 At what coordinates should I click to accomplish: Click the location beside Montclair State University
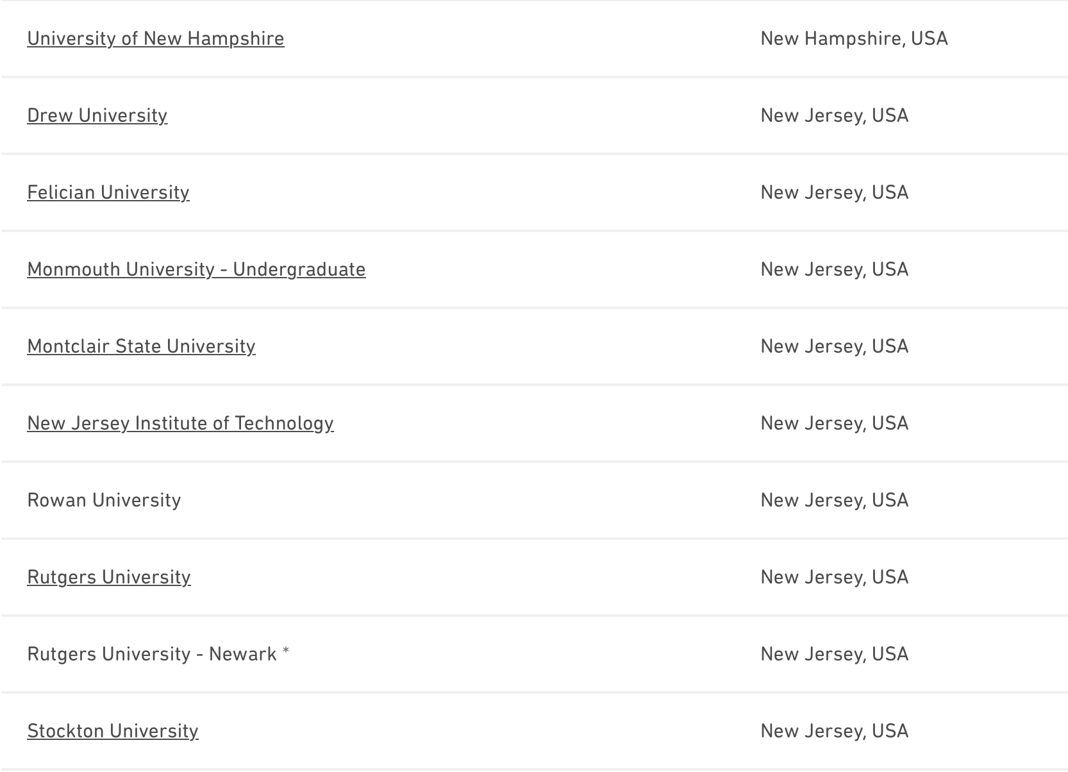point(834,346)
